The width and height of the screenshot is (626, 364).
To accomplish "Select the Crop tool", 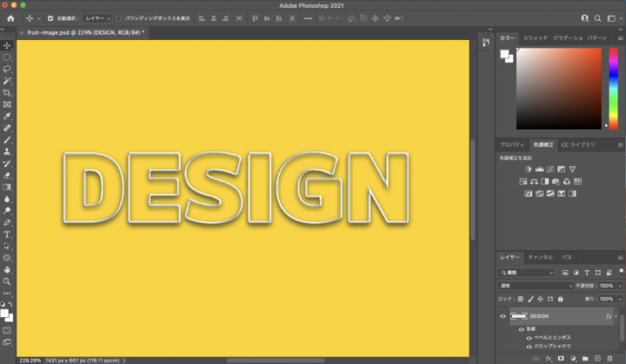I will click(x=7, y=93).
